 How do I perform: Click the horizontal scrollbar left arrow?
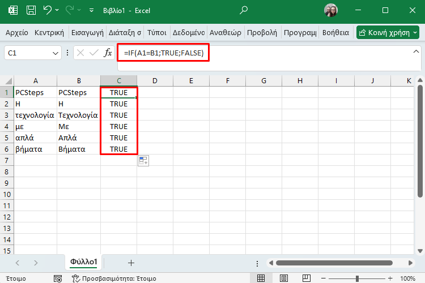(271, 263)
